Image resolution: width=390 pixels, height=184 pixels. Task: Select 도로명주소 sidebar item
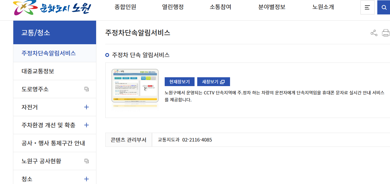[x=55, y=89]
